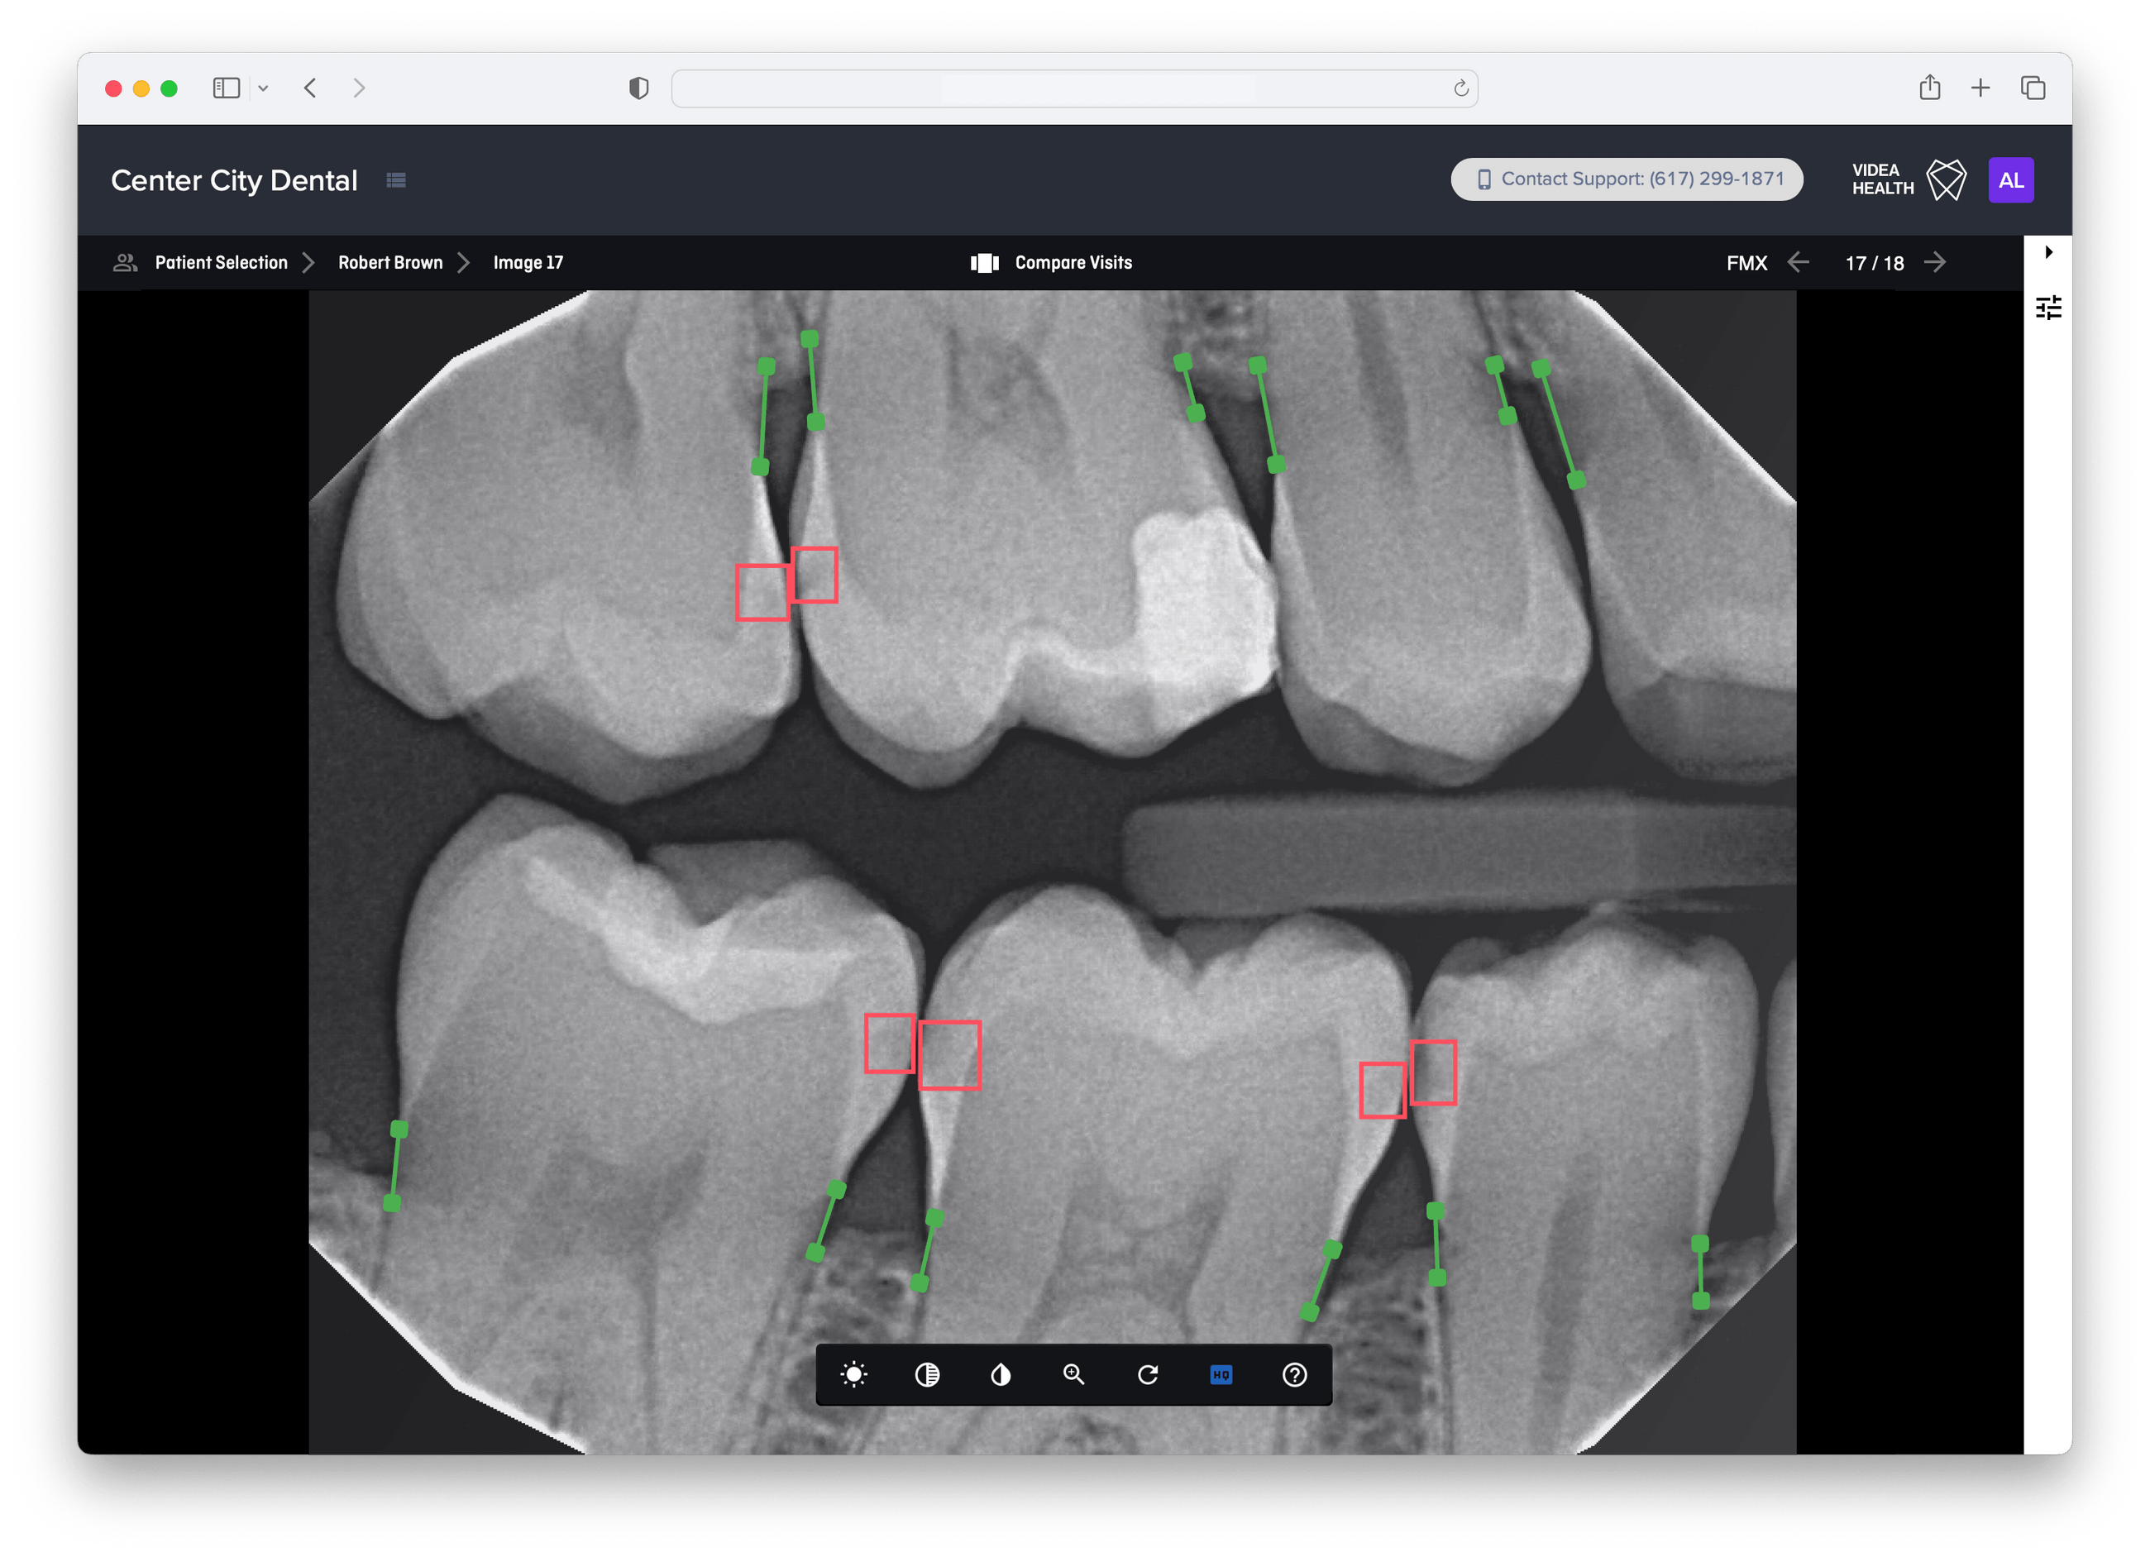The height and width of the screenshot is (1557, 2150).
Task: Go forward in browser history
Action: click(359, 88)
